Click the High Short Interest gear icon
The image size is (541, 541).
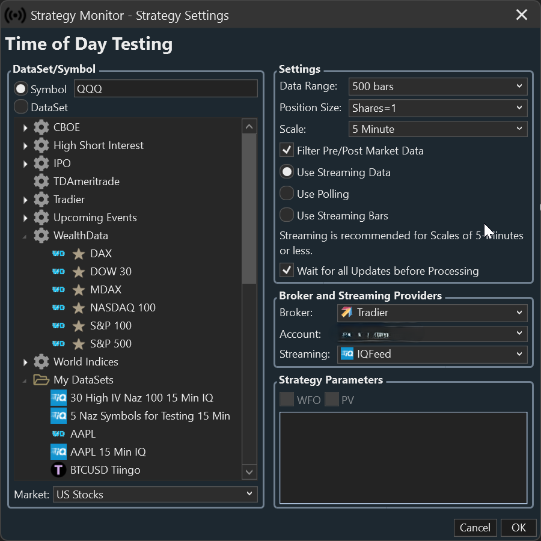(x=41, y=145)
